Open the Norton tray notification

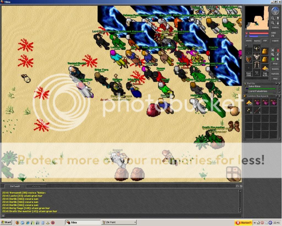(243, 223)
